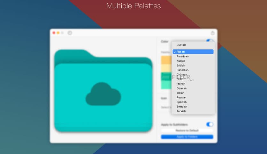This screenshot has height=154, width=267.
Task: Toggle the Apply to Subfolders switch
Action: [210, 124]
